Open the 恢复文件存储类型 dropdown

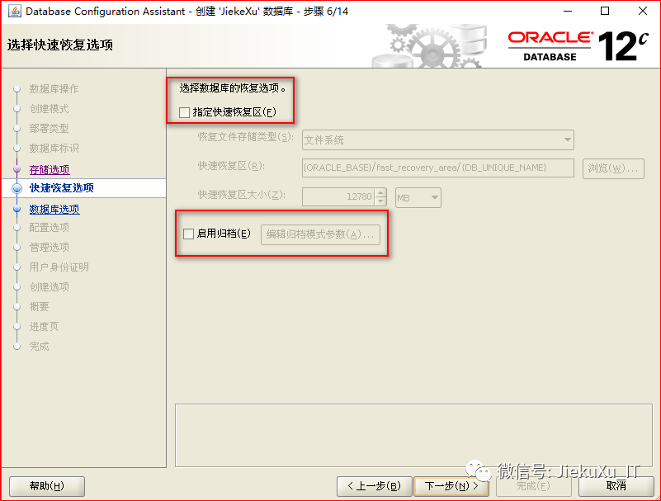tap(438, 140)
